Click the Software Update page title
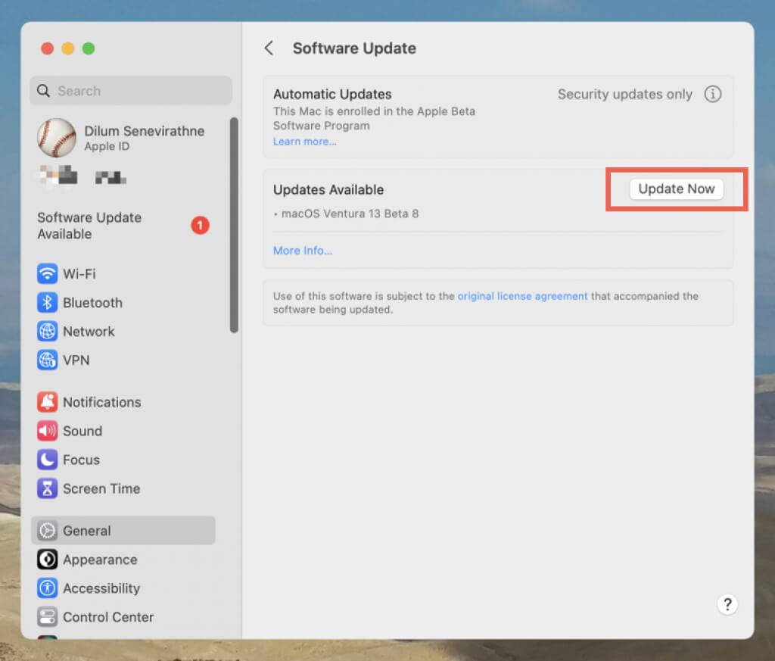775x661 pixels. [x=354, y=48]
